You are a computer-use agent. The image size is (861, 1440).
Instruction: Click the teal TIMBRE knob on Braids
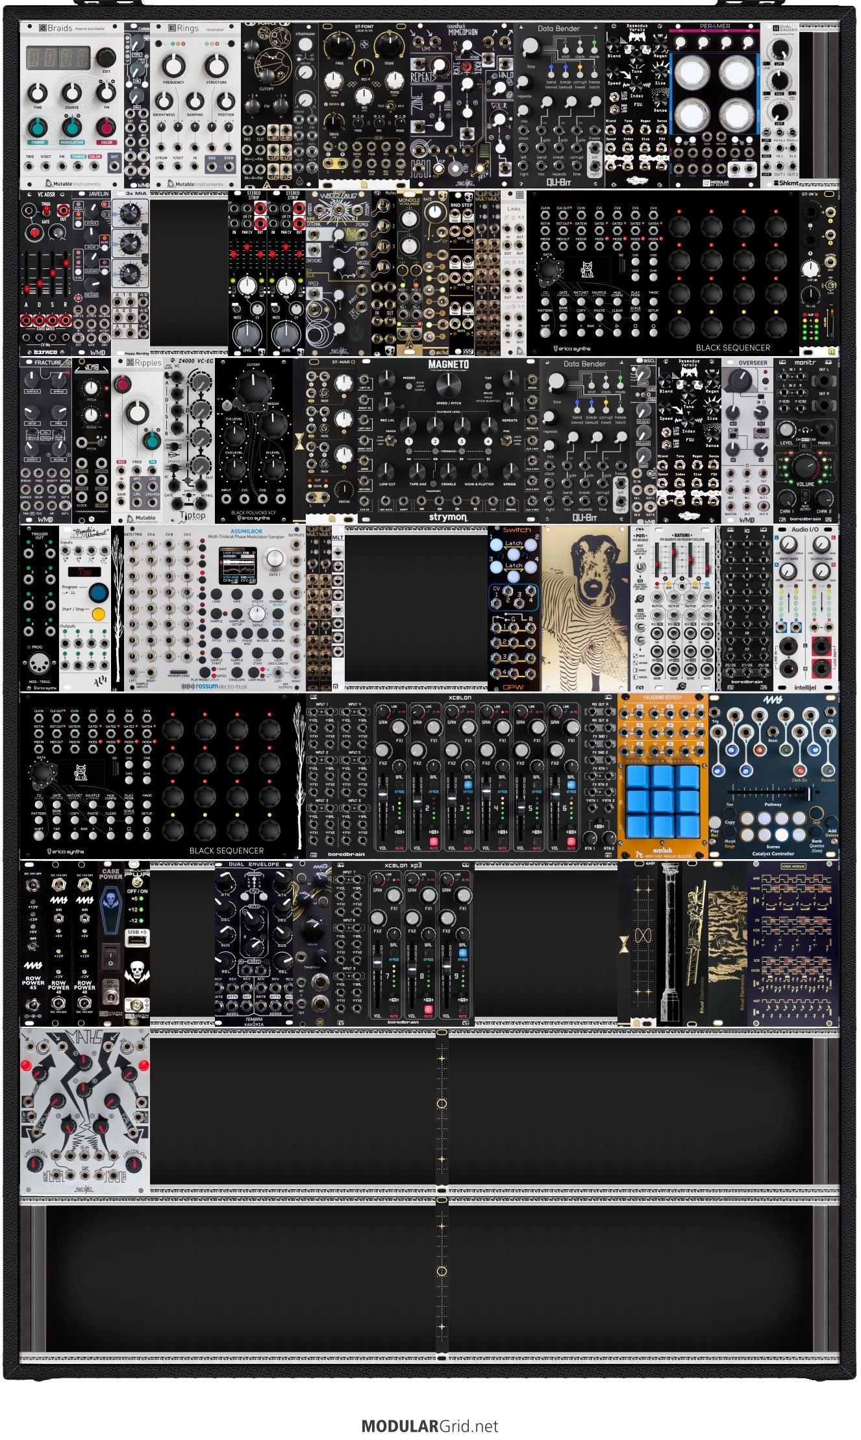(38, 128)
